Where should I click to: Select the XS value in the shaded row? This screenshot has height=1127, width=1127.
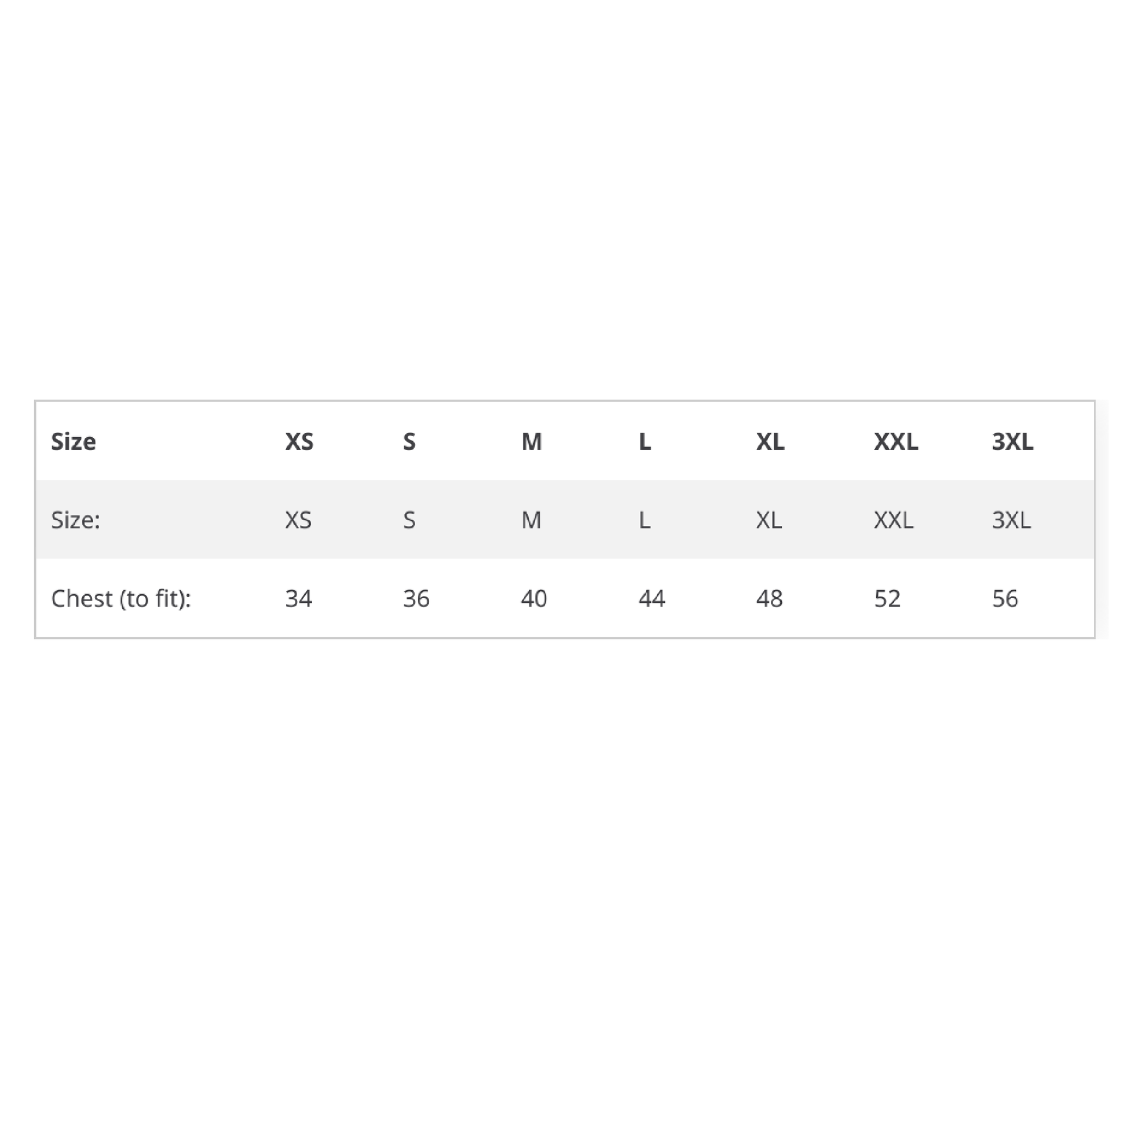tap(298, 519)
